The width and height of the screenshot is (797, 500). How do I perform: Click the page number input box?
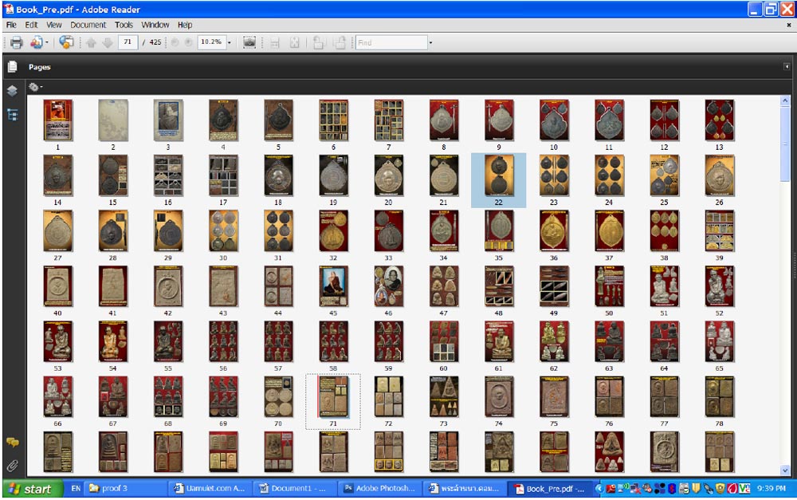point(127,42)
